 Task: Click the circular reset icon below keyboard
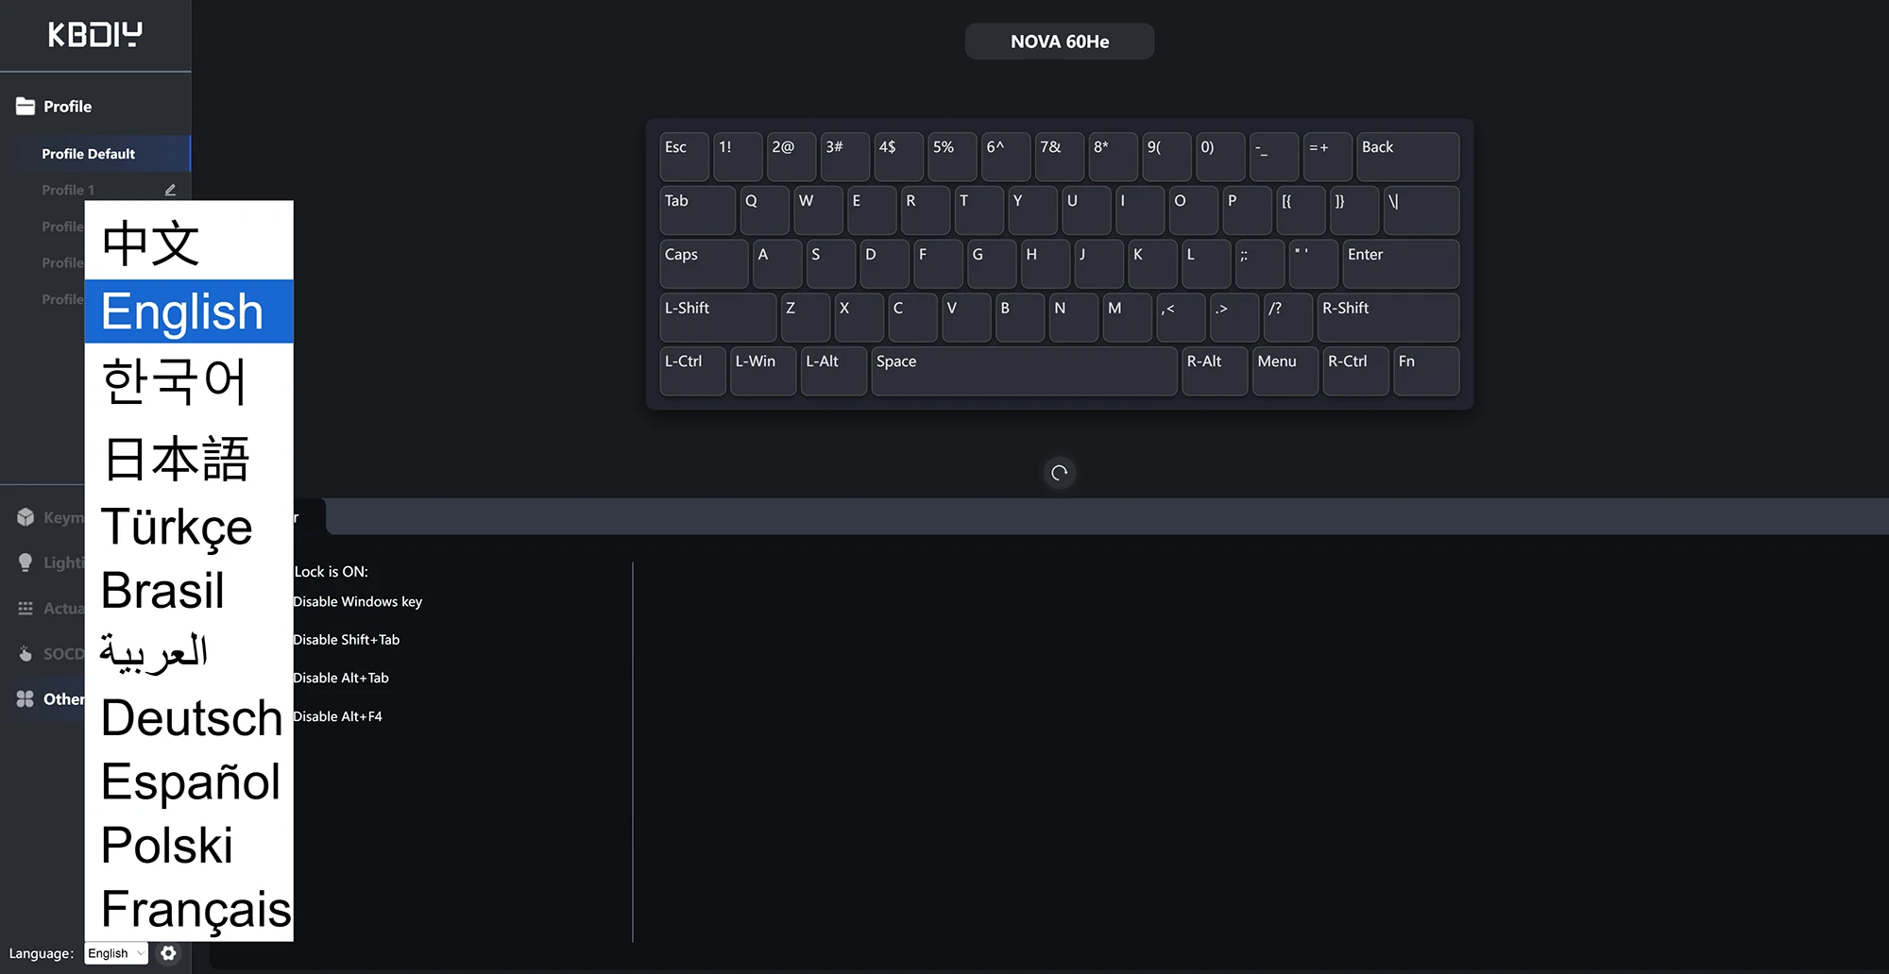1060,473
